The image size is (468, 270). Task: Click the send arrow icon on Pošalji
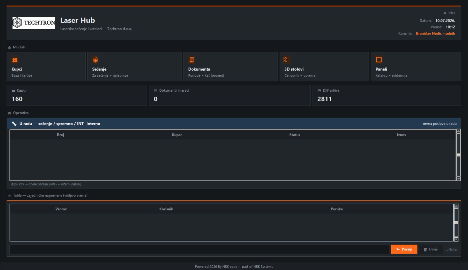coord(398,249)
